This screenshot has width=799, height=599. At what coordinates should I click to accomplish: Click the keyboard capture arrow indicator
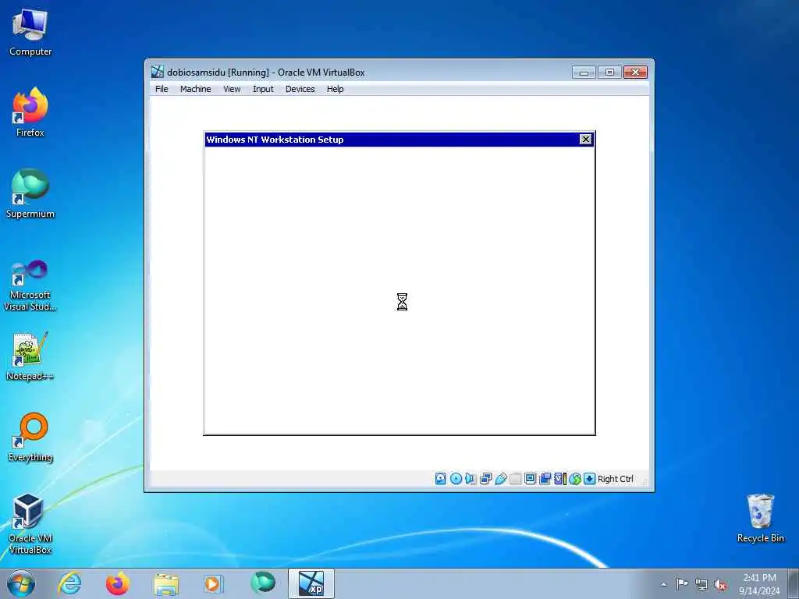(590, 479)
